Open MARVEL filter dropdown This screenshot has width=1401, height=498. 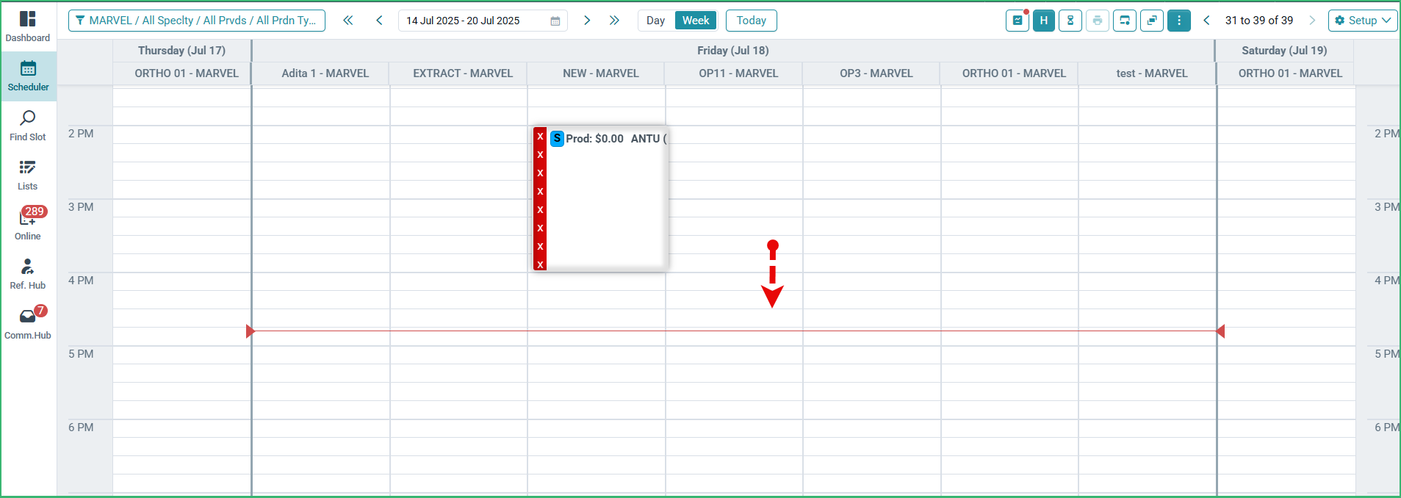(197, 21)
